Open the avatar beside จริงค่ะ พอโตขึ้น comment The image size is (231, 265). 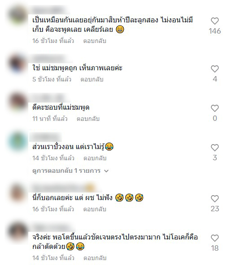click(17, 232)
